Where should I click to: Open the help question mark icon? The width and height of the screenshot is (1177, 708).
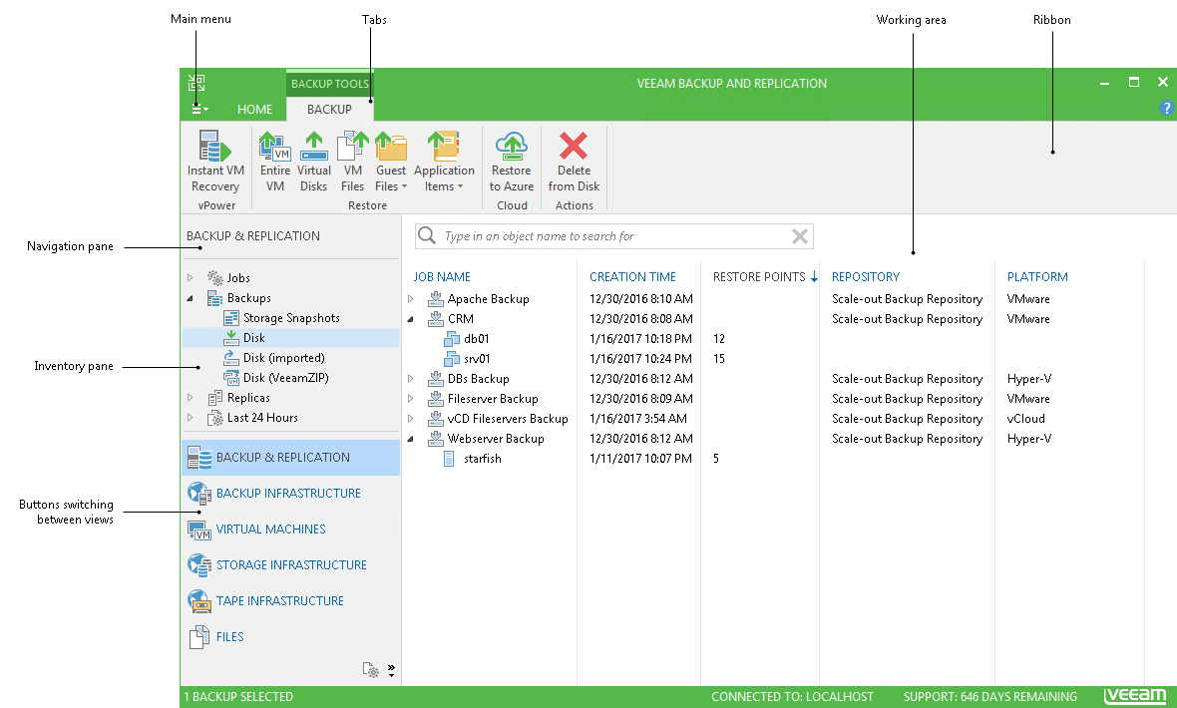pyautogui.click(x=1166, y=108)
